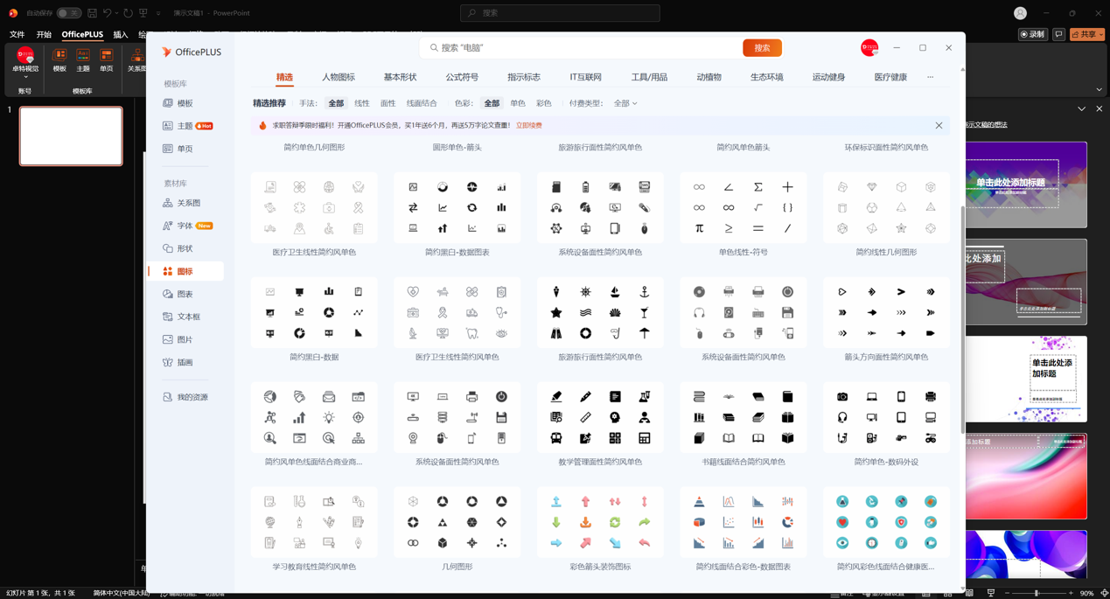Open the 文件 menu in PowerPoint
Image resolution: width=1110 pixels, height=599 pixels.
(17, 34)
